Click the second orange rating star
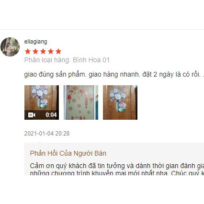Screen dimensions: 204x204 point(35,51)
